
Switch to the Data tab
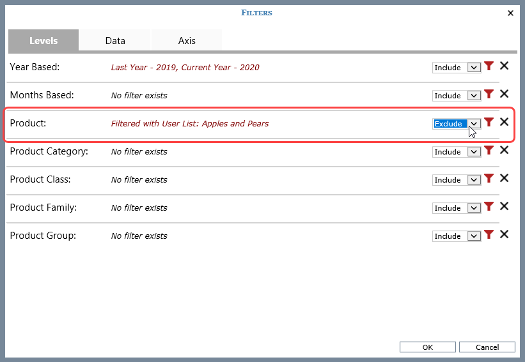115,40
